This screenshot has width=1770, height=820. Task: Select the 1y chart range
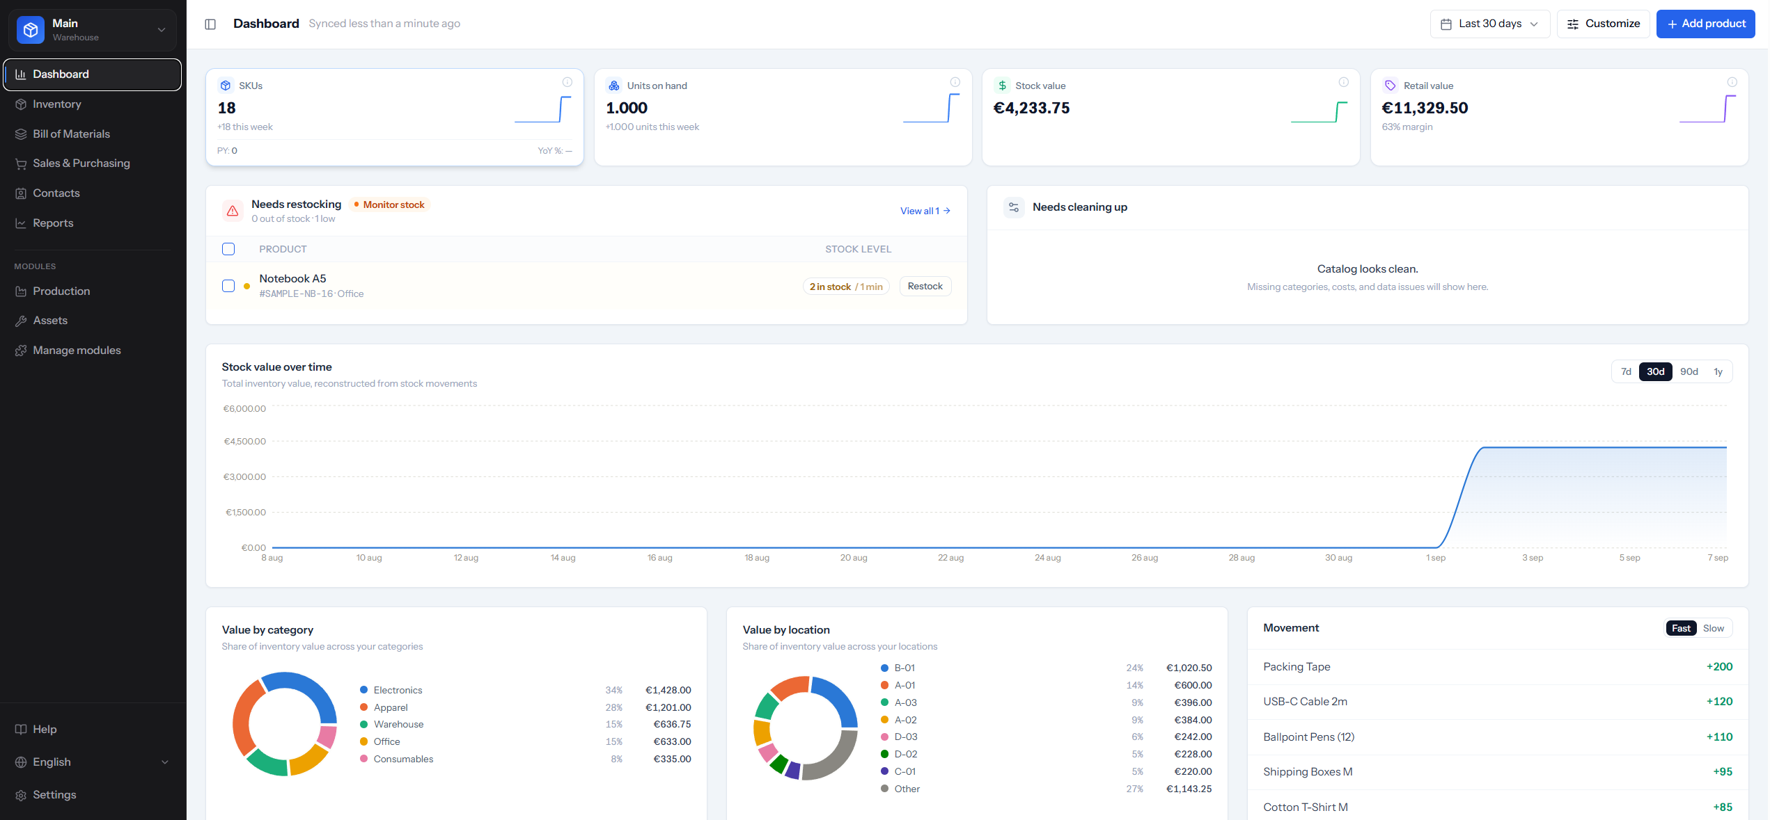1718,371
